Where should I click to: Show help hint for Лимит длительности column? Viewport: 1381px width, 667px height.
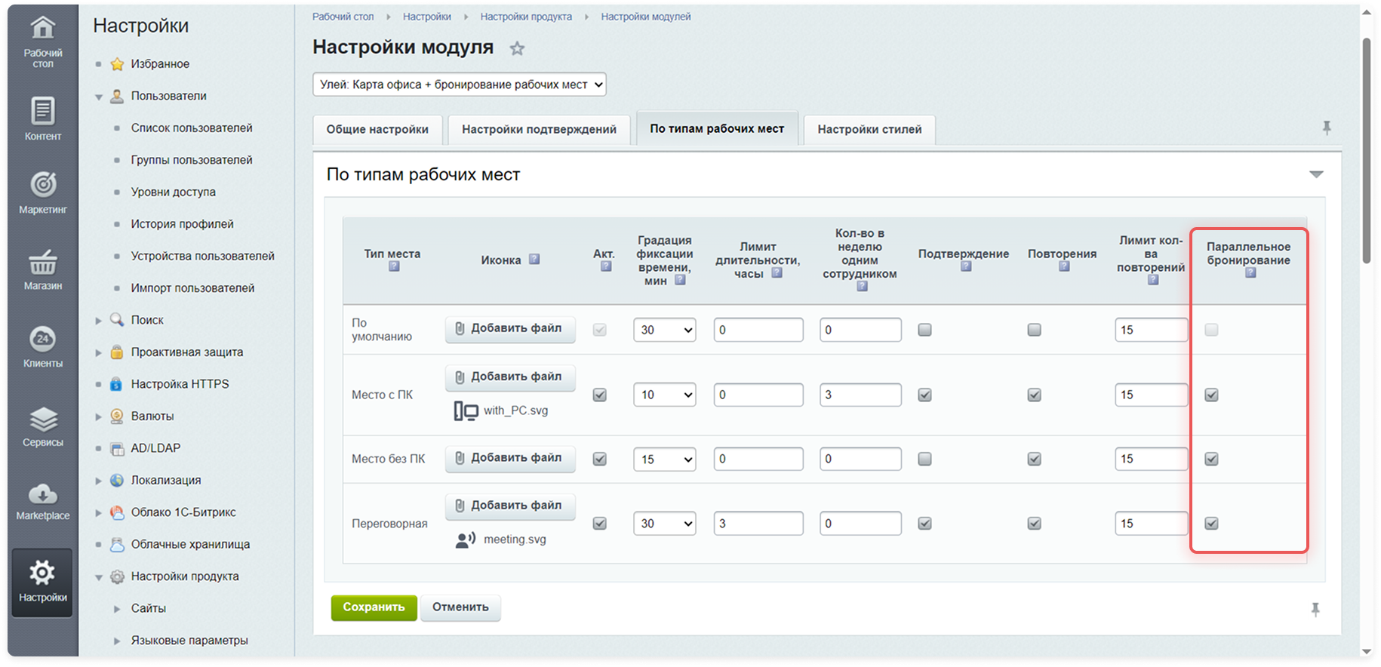click(x=777, y=273)
